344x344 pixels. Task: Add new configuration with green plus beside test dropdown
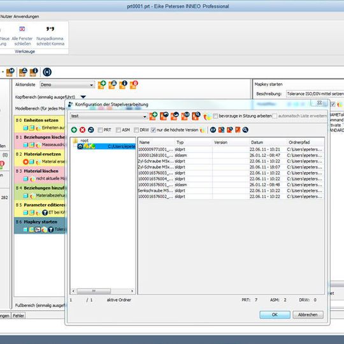(153, 116)
